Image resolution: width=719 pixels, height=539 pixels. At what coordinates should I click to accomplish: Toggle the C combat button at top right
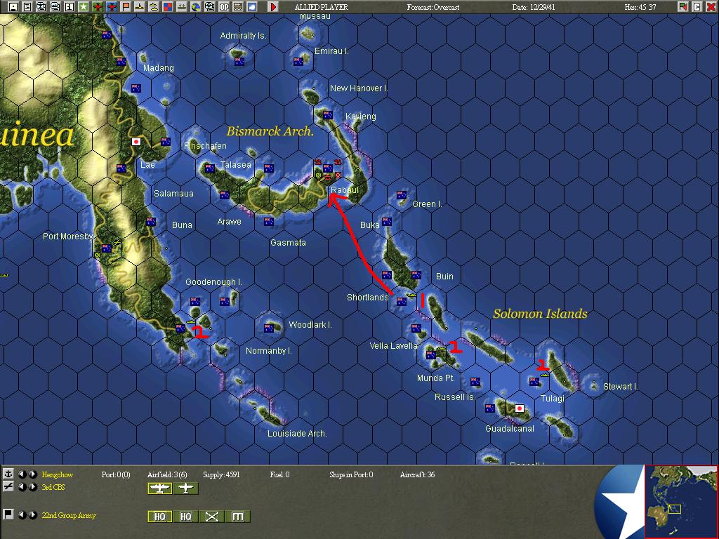tap(697, 6)
